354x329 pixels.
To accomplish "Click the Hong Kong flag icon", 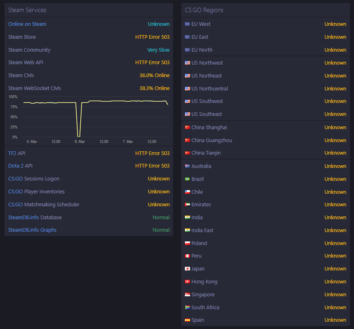I will (187, 282).
